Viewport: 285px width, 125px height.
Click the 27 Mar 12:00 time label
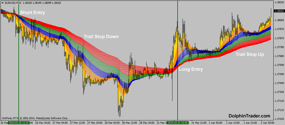[x=77, y=123]
